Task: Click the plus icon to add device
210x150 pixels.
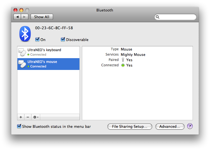Action: (x=21, y=117)
